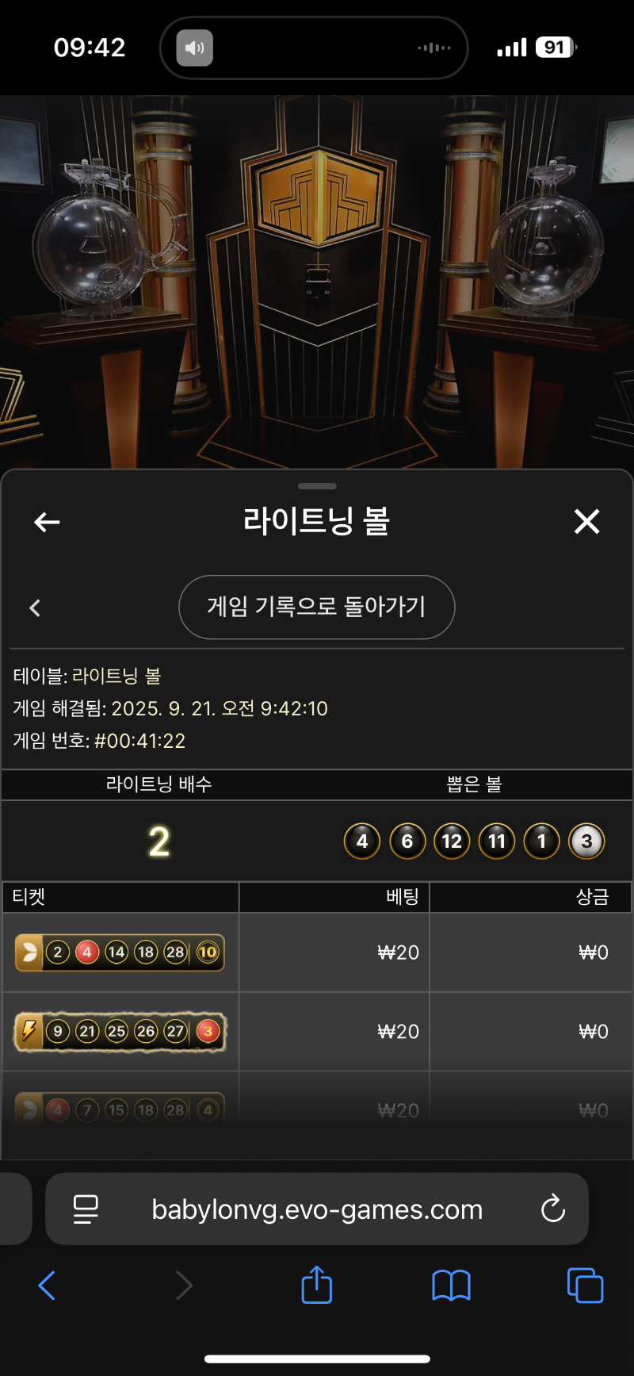Screen dimensions: 634x1376
Task: Tap the previous-record chevron on the left
Action: [x=35, y=608]
